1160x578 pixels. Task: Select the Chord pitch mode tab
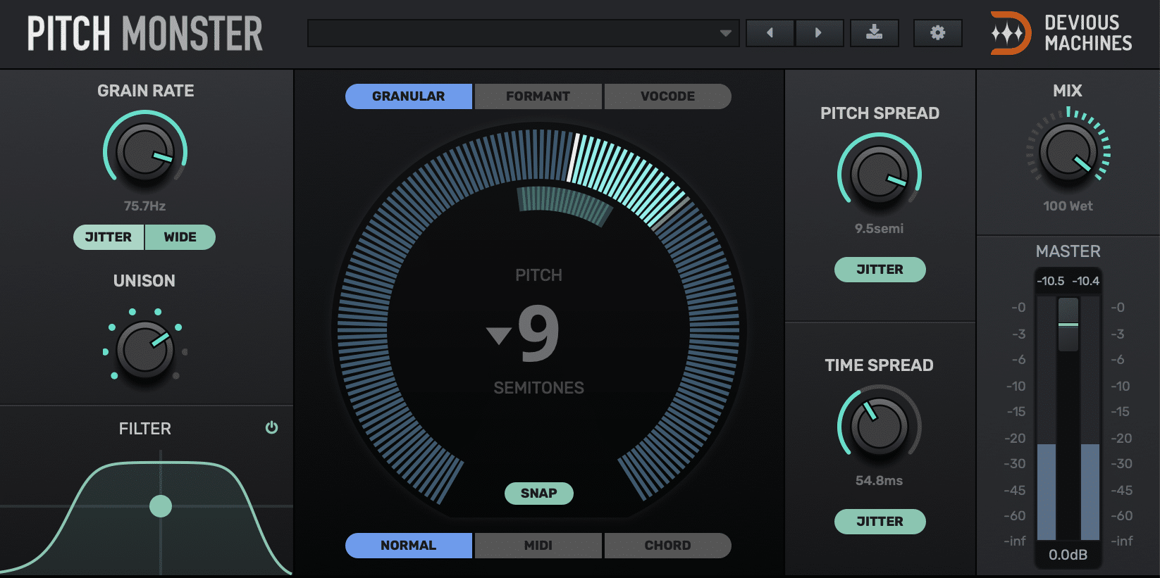pyautogui.click(x=667, y=546)
